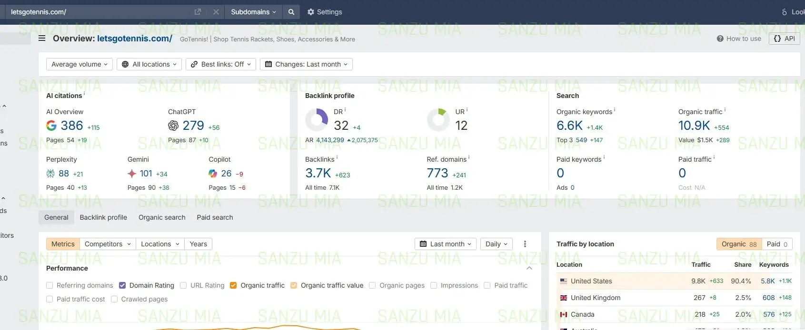805x330 pixels.
Task: Click the UR donut chart
Action: click(x=438, y=120)
